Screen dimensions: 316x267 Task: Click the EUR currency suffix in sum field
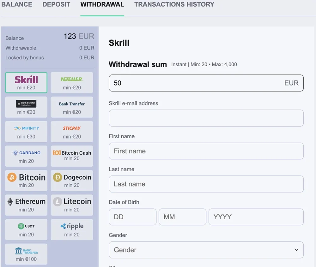click(291, 83)
